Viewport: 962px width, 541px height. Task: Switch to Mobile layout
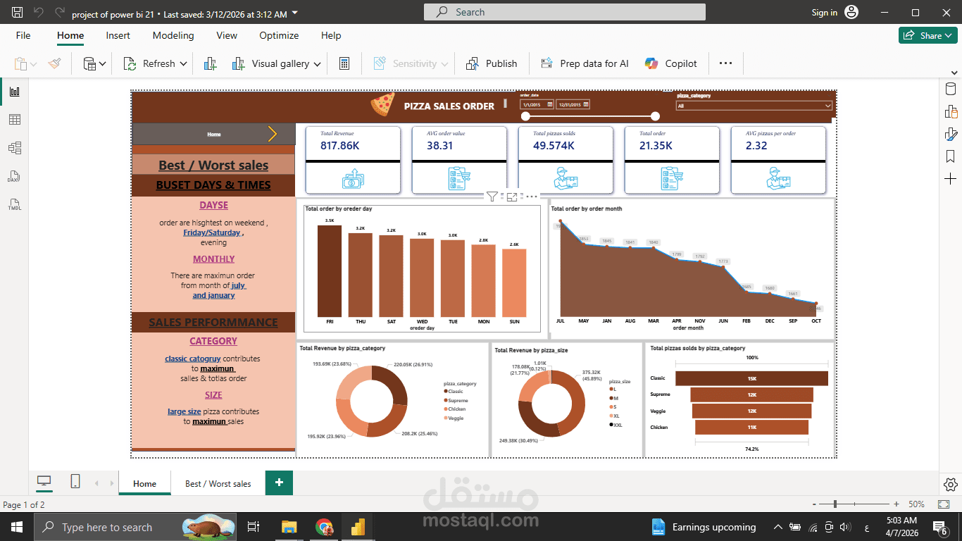[x=75, y=482]
